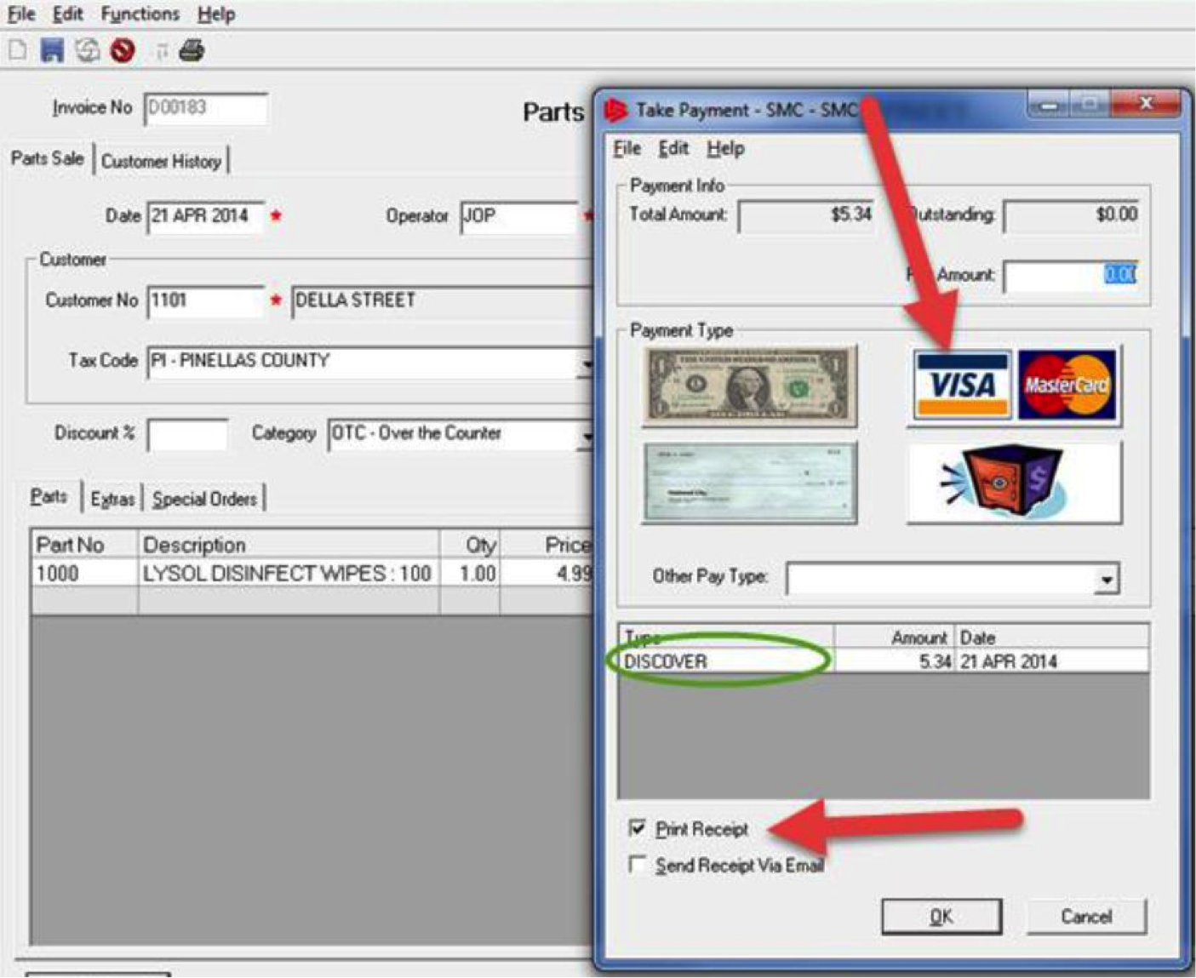Viewport: 1196px width, 978px height.
Task: Click Description column header
Action: 289,545
